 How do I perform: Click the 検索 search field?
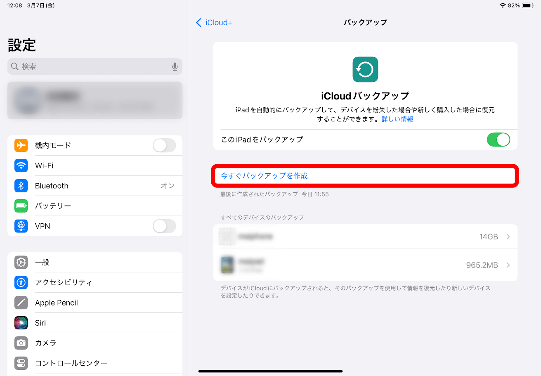[x=95, y=66]
